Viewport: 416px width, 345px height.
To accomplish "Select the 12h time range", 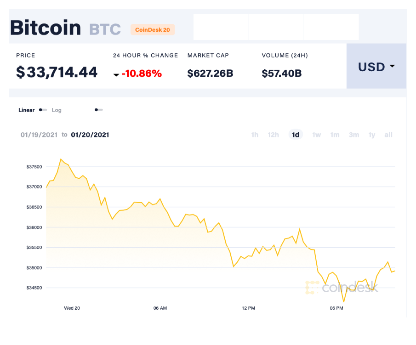I will tap(274, 135).
